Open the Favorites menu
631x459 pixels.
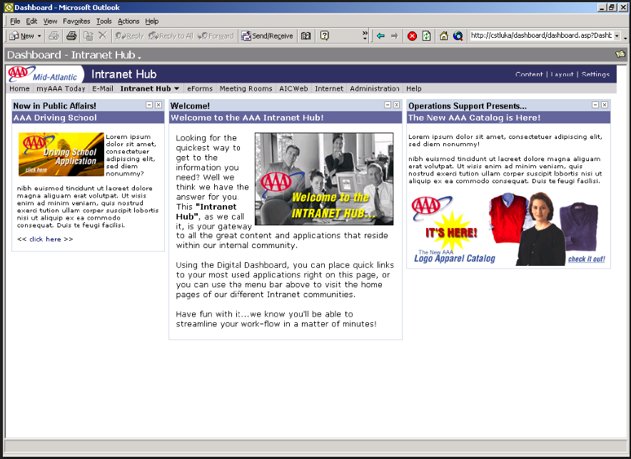point(76,21)
